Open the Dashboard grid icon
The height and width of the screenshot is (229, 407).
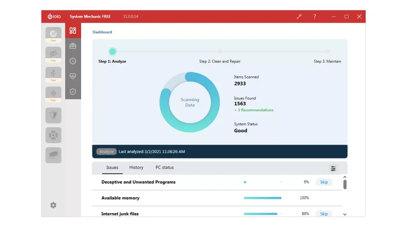coord(73,31)
